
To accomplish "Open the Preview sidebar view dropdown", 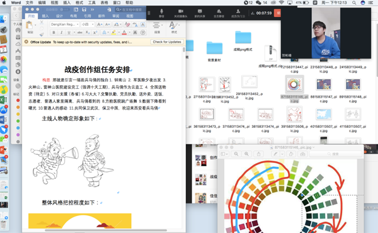I will (224, 154).
